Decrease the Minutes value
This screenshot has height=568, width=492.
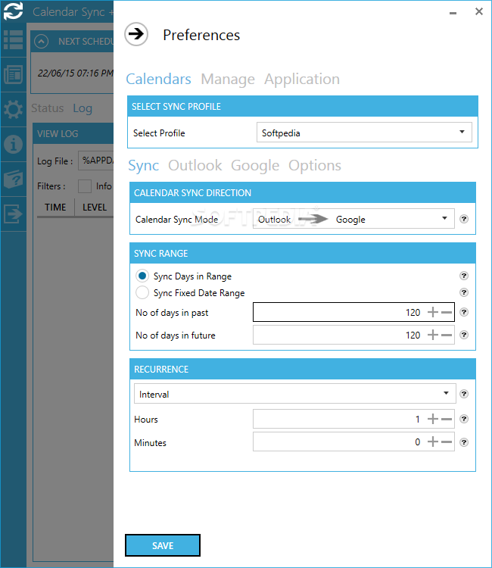[x=447, y=442]
